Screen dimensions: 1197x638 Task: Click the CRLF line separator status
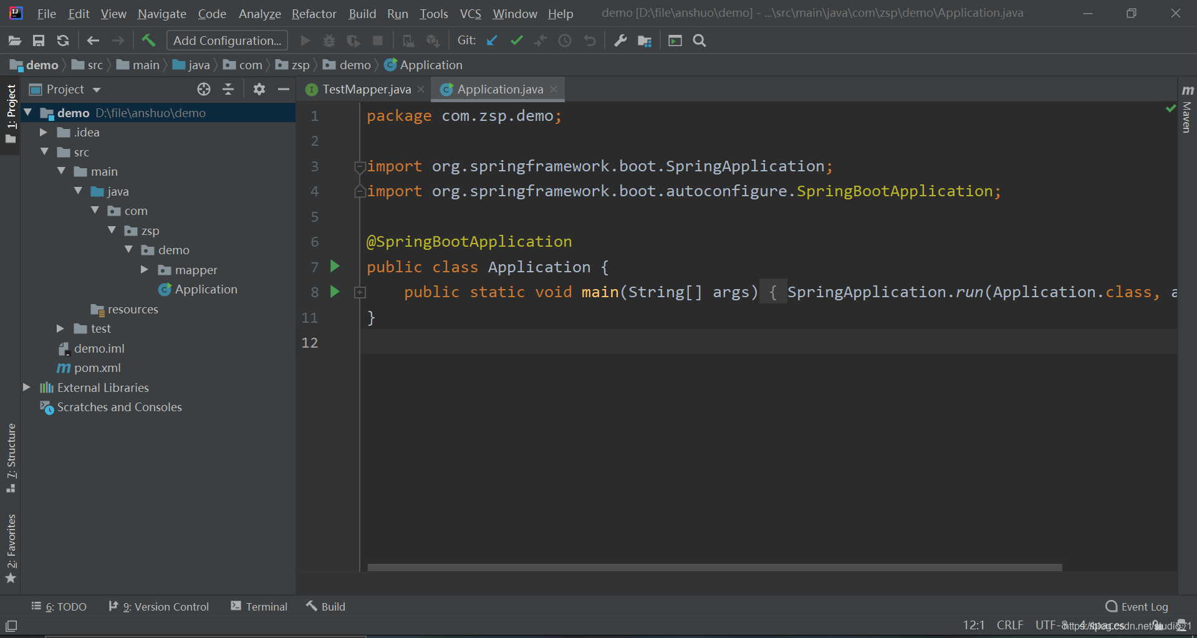(x=1009, y=625)
